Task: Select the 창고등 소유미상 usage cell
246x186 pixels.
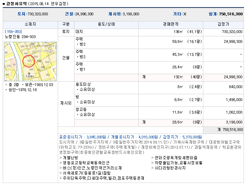Action: [x=106, y=113]
